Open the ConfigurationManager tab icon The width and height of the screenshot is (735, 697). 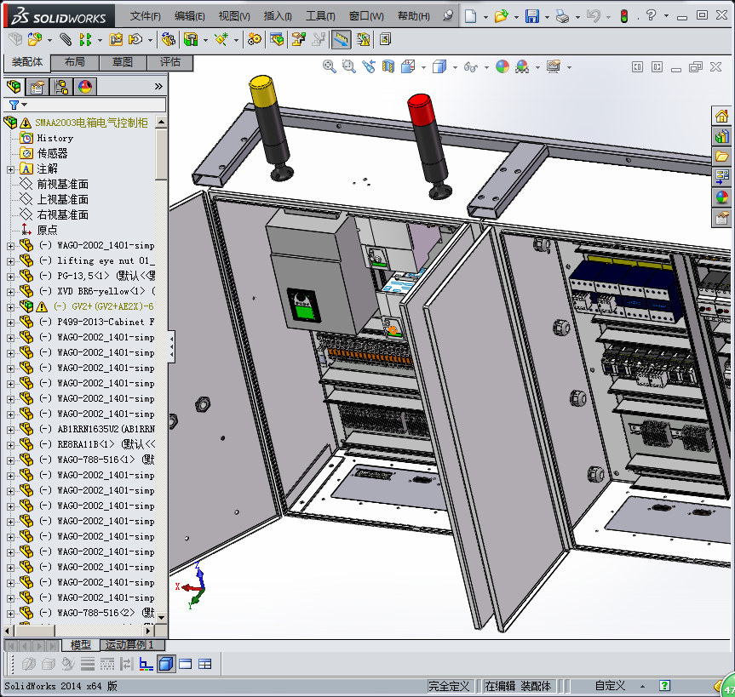click(61, 86)
